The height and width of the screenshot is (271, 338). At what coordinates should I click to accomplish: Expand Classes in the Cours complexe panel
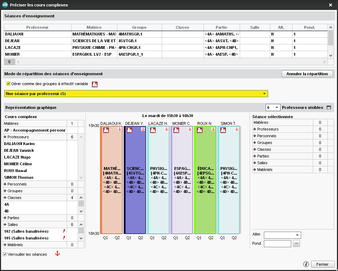click(x=5, y=198)
